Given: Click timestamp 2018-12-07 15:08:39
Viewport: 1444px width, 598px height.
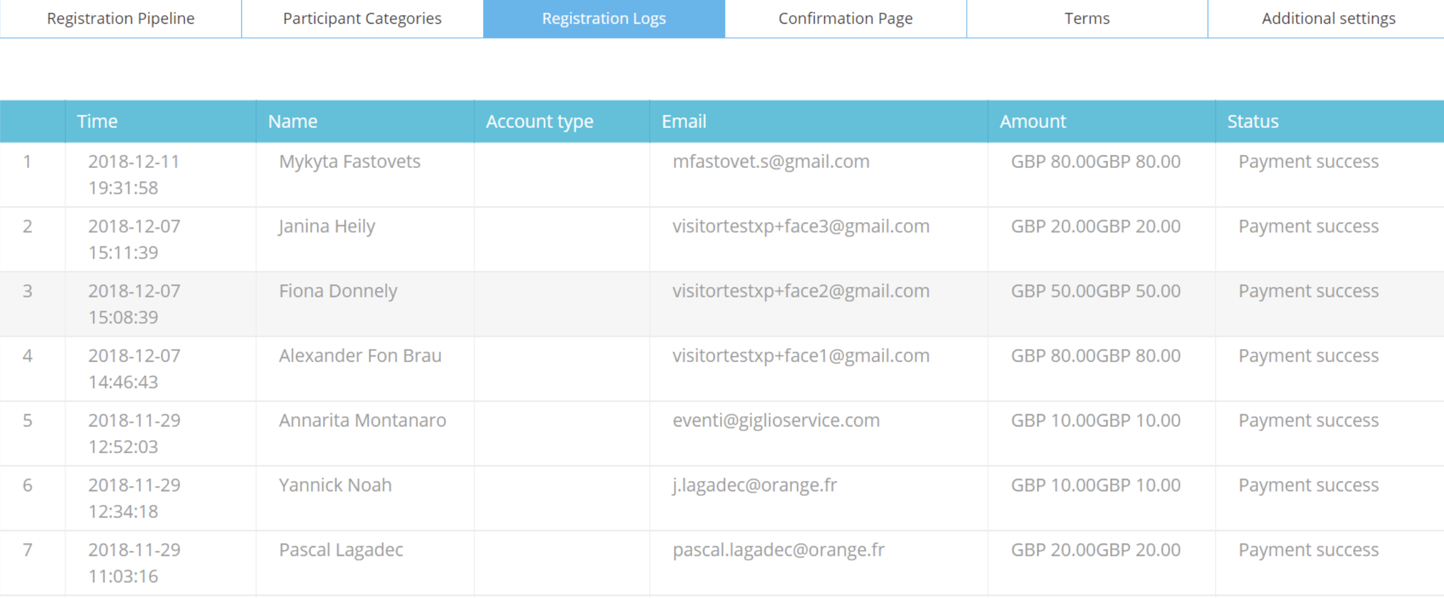Looking at the screenshot, I should [x=134, y=304].
